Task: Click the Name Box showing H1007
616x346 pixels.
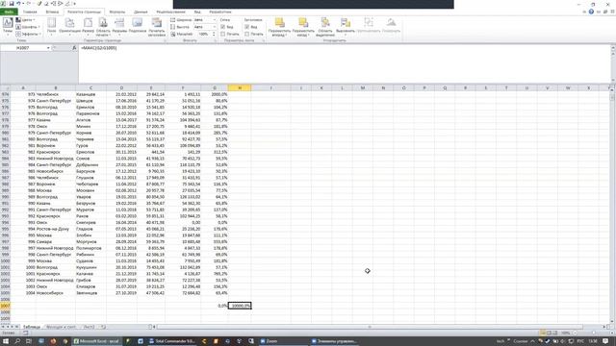Action: click(23, 48)
